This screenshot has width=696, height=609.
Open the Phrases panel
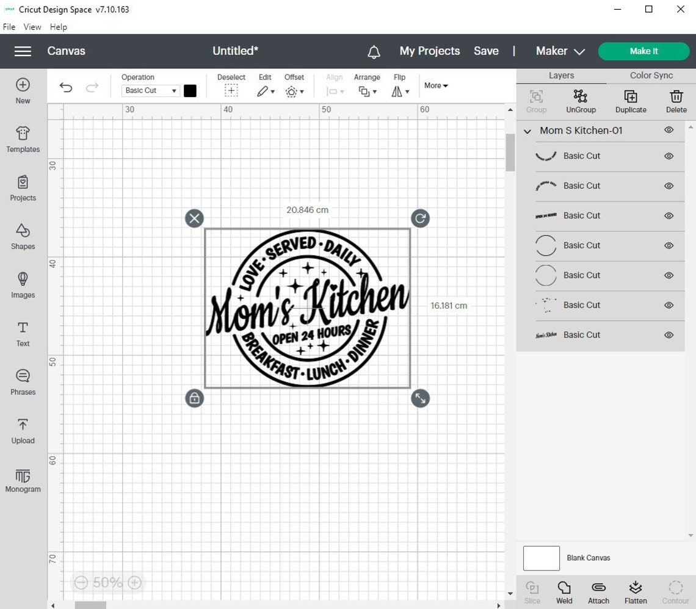(23, 381)
